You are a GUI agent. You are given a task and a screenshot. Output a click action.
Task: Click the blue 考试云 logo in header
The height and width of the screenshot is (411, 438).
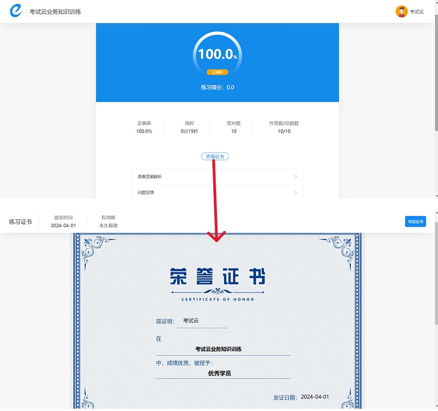[16, 11]
